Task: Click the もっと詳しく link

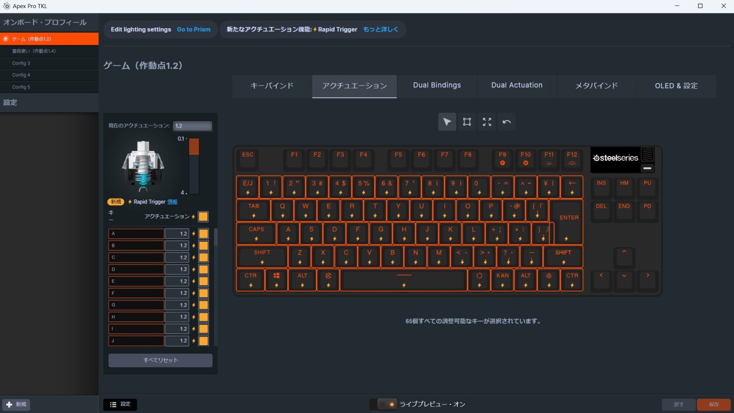Action: [380, 29]
